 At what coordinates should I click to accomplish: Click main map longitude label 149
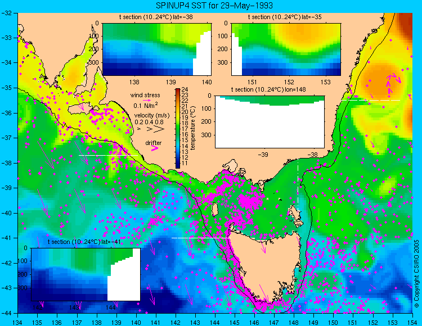314,323
